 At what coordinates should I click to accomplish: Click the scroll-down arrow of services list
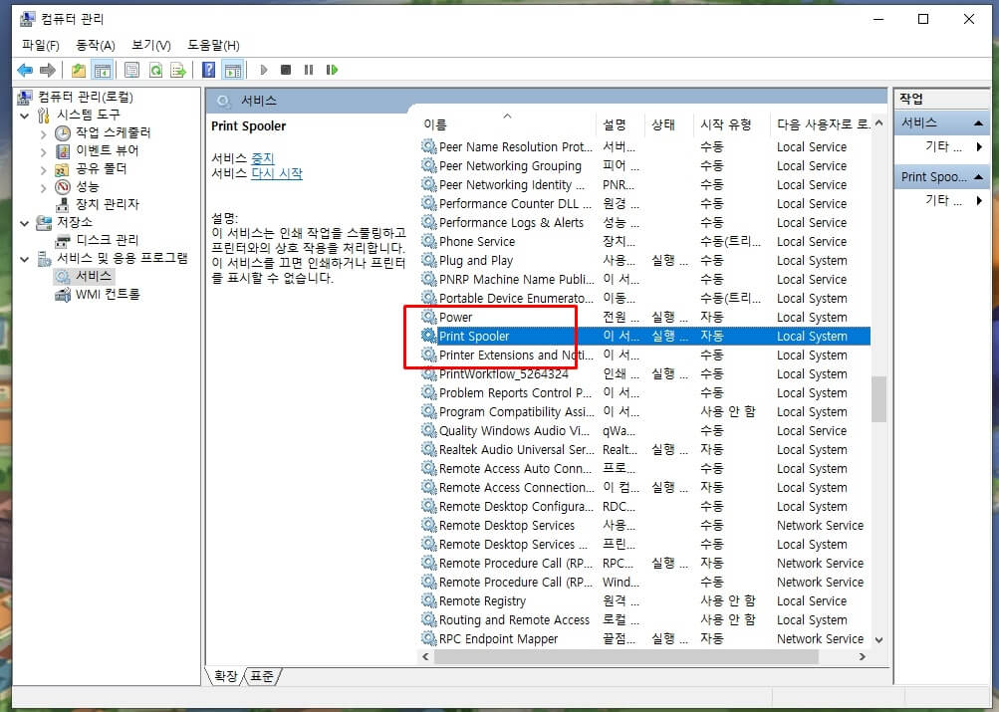(x=879, y=640)
